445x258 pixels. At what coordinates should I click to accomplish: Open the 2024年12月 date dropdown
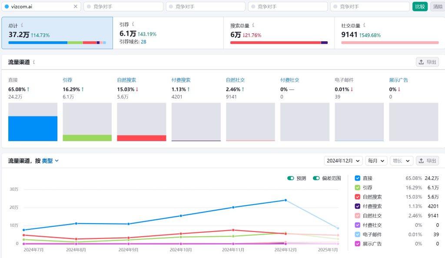pos(343,161)
